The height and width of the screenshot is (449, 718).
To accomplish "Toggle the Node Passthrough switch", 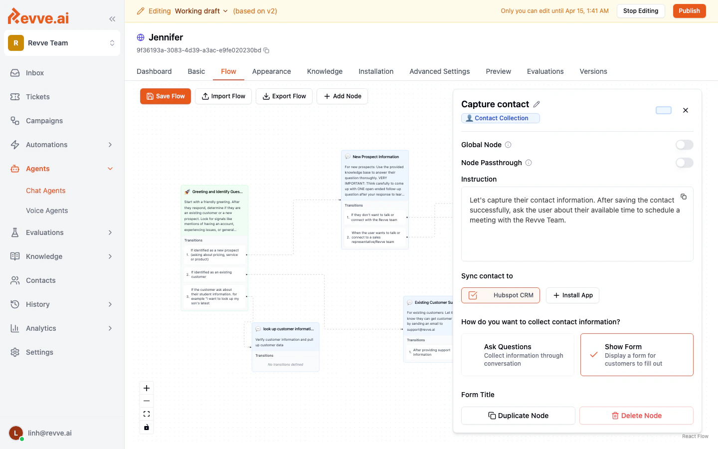I will click(x=684, y=163).
